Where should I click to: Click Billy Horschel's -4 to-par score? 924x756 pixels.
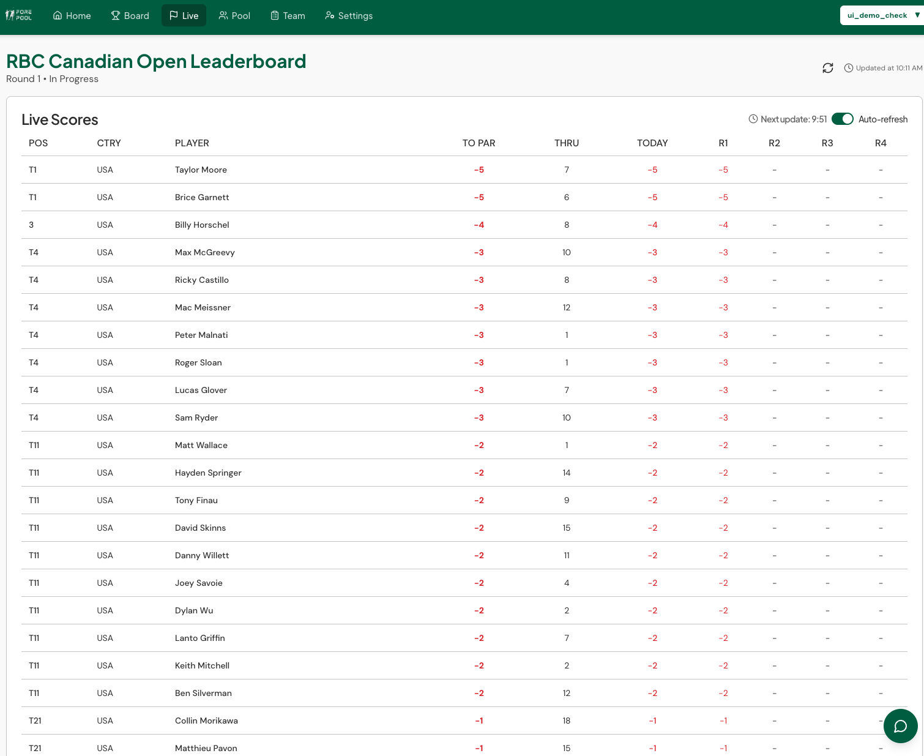(479, 225)
